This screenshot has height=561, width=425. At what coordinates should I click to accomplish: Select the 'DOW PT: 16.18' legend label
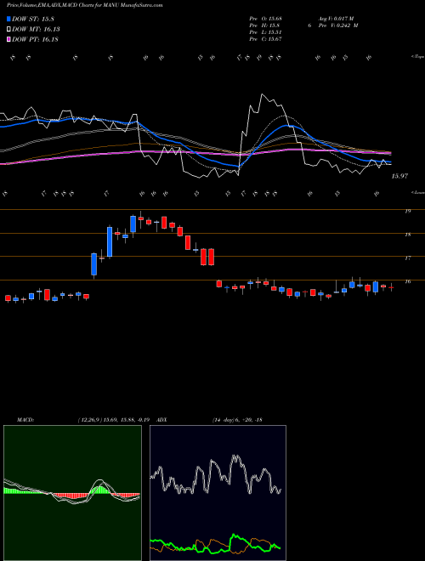point(35,39)
